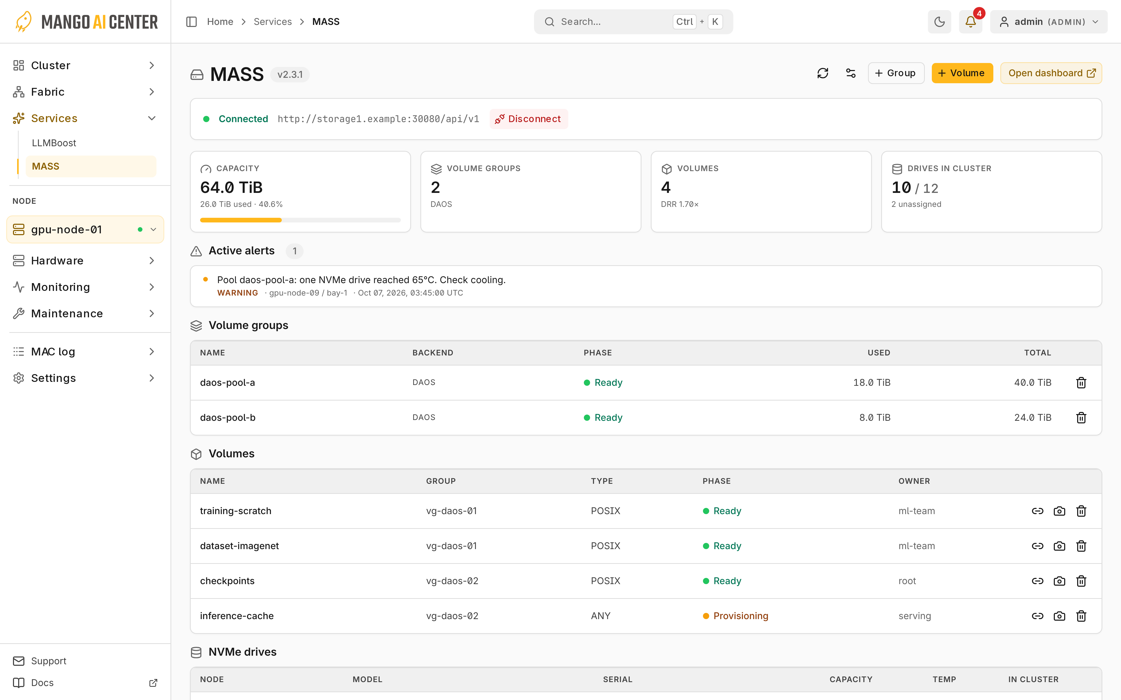Add a new volume group
This screenshot has width=1121, height=700.
(896, 73)
